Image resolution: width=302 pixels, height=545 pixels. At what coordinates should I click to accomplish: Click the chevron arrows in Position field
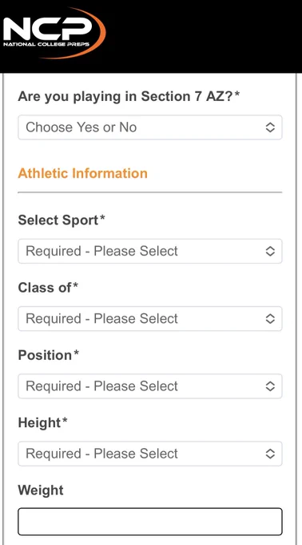[270, 386]
